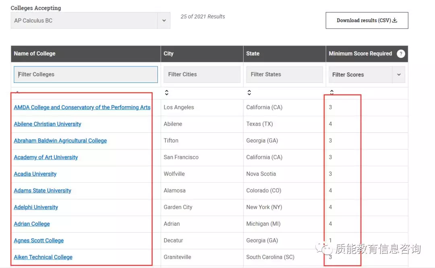This screenshot has height=268, width=435.
Task: Open Agnes Scott College link
Action: [x=39, y=240]
